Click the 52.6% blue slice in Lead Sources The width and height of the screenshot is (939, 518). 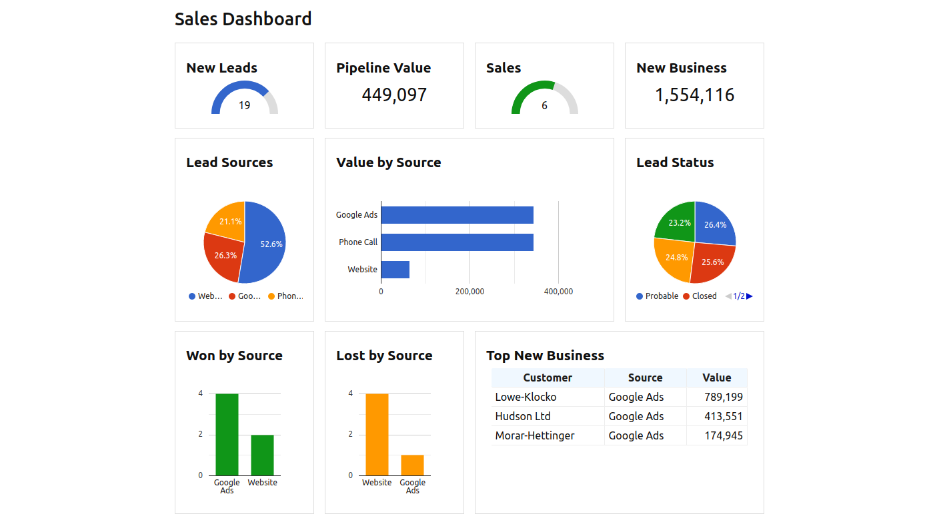(263, 246)
